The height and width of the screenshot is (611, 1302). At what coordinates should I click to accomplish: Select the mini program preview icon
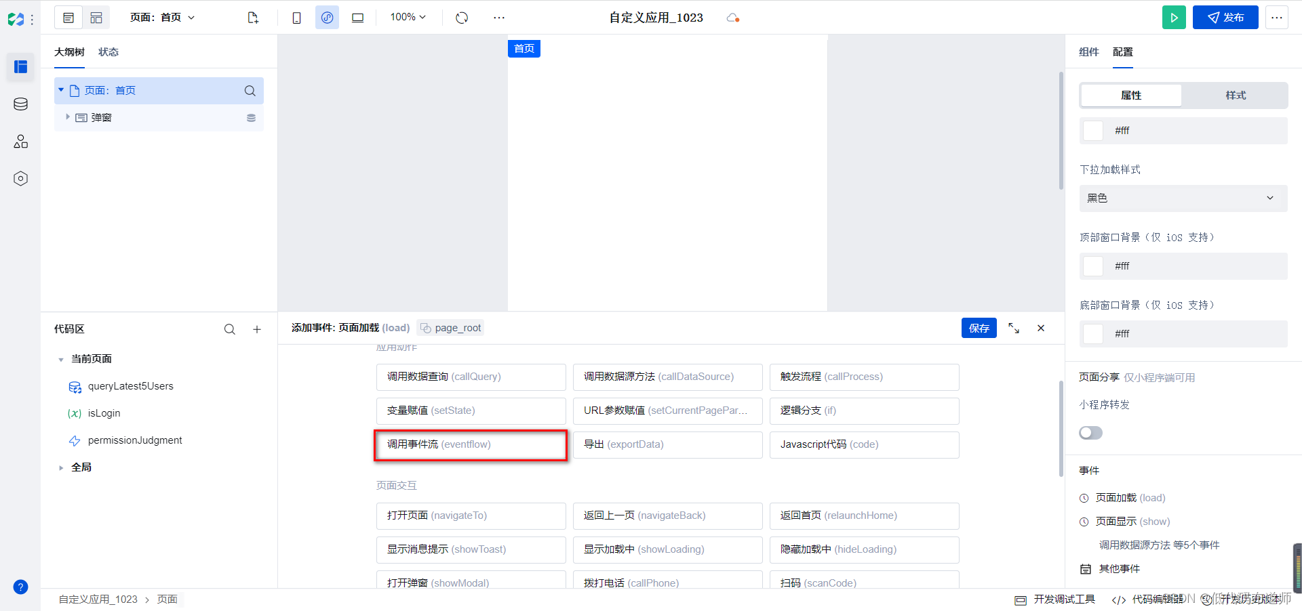click(x=327, y=18)
